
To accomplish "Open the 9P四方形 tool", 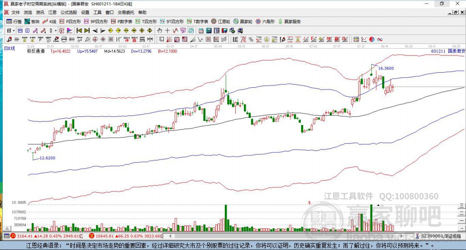I will pos(96,21).
